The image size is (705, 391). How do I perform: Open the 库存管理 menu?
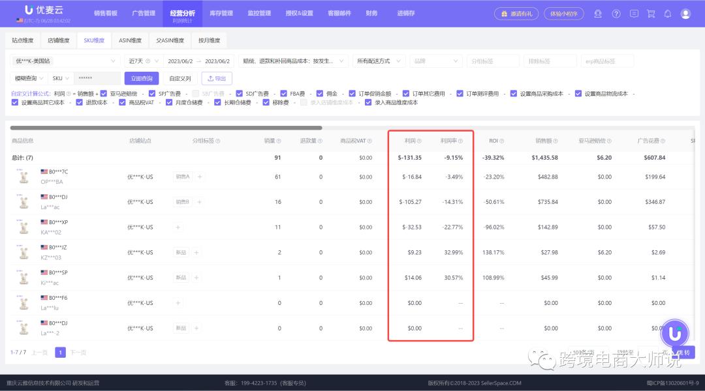pyautogui.click(x=221, y=14)
